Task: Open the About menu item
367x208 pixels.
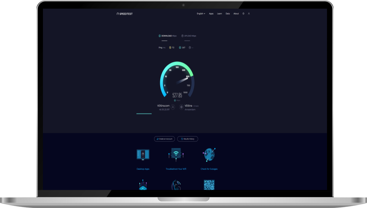Action: pos(236,14)
